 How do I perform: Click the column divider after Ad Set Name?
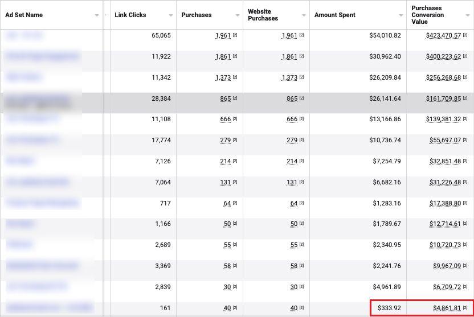click(x=103, y=15)
